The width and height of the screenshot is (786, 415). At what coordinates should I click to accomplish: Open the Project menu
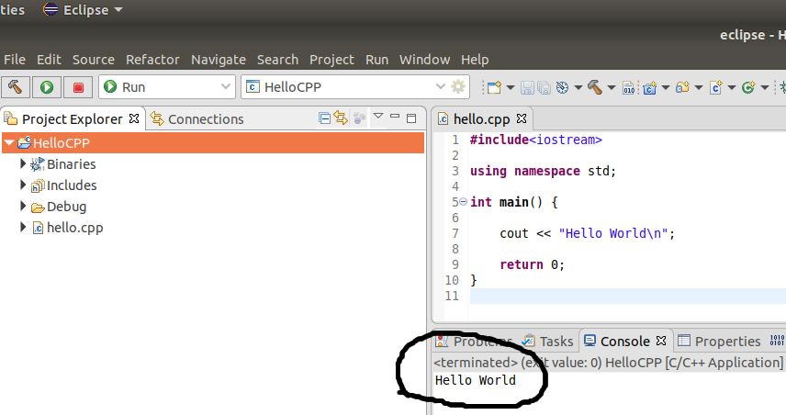(x=331, y=60)
